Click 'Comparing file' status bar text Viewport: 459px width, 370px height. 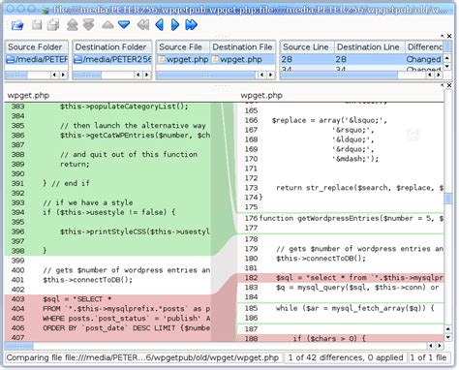142,357
